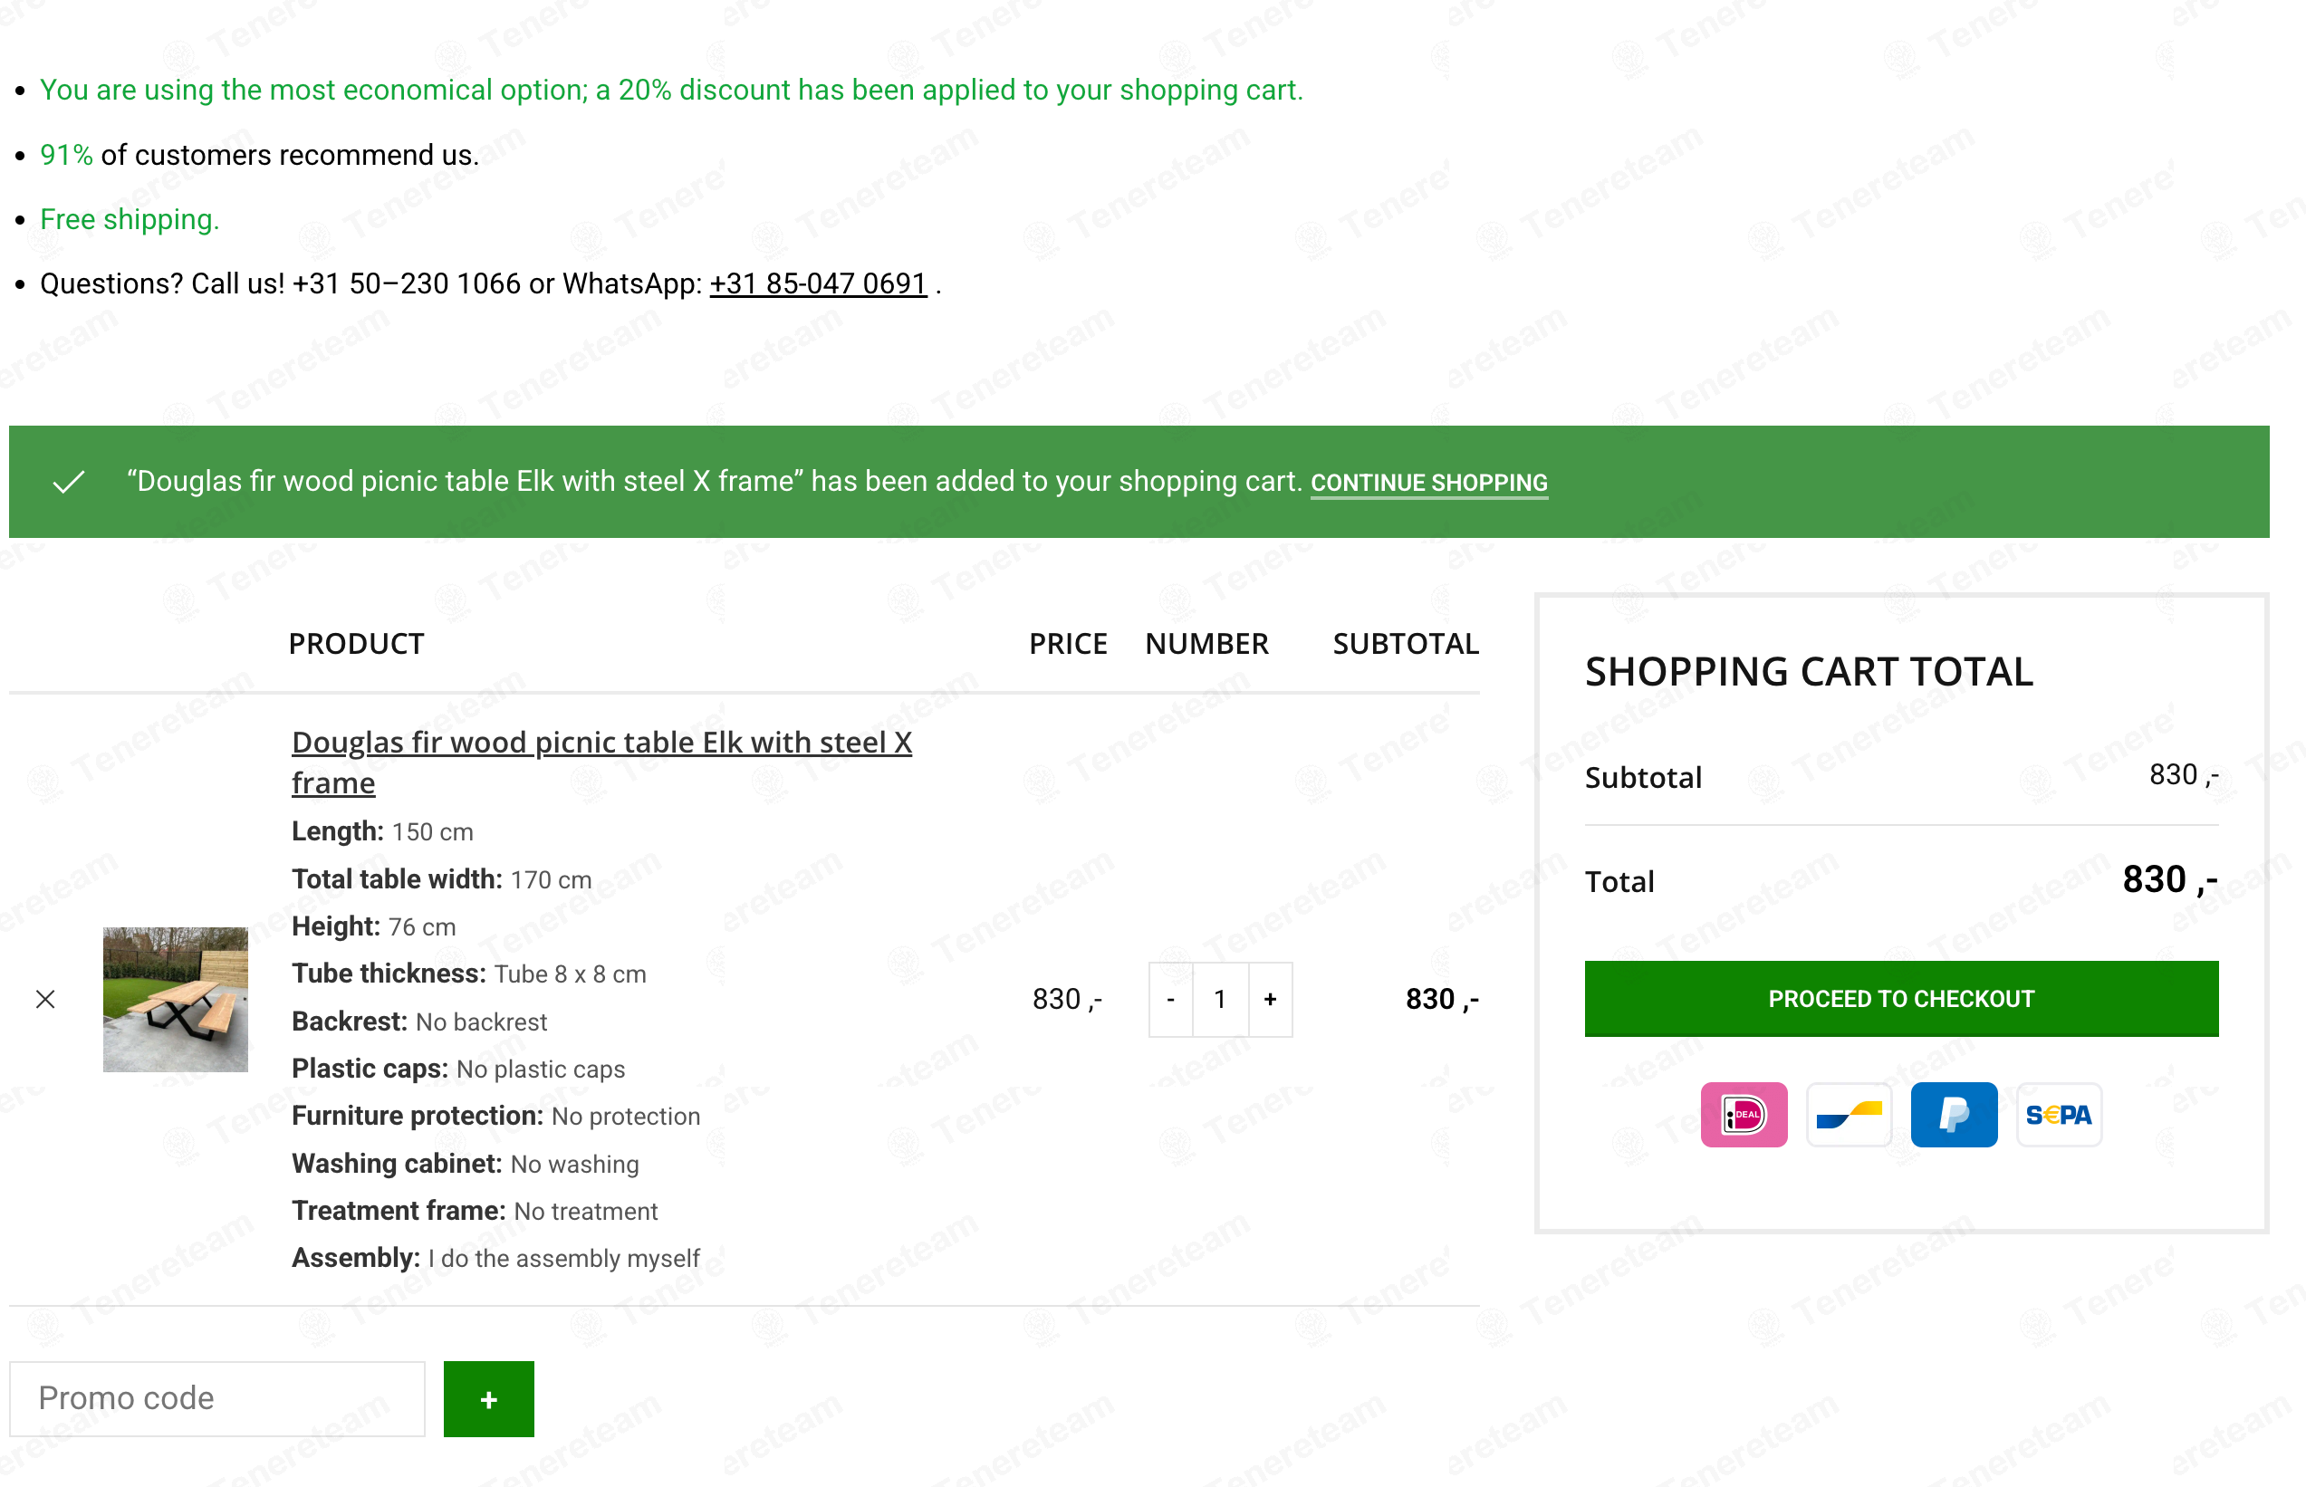Click the 20% discount notice text
This screenshot has width=2306, height=1487.
[671, 90]
